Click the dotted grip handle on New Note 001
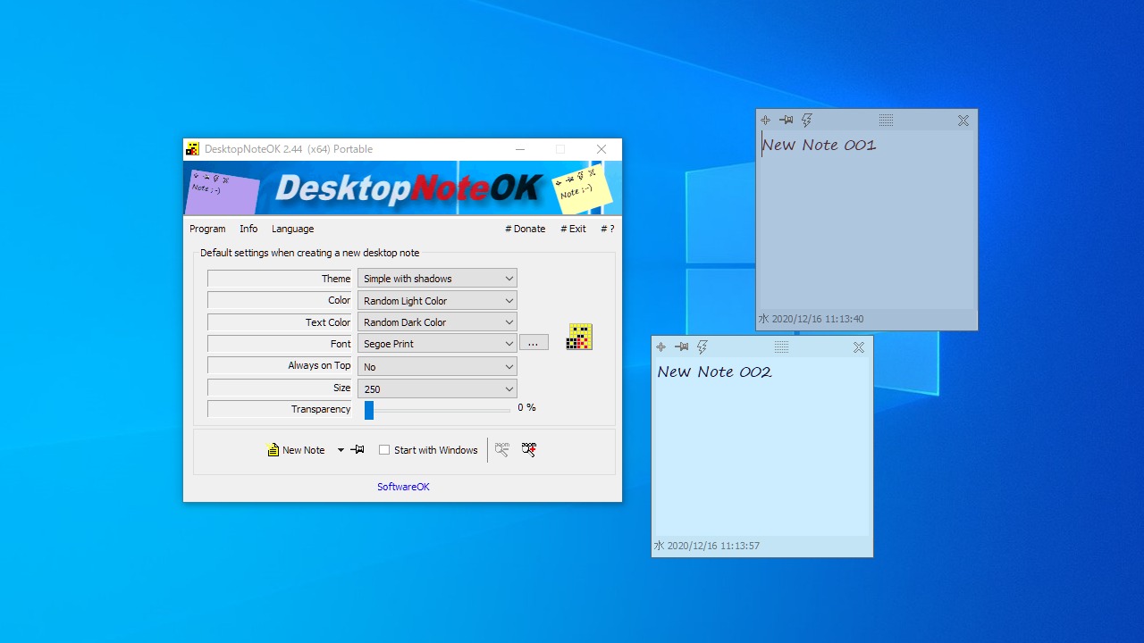The width and height of the screenshot is (1144, 643). 886,121
